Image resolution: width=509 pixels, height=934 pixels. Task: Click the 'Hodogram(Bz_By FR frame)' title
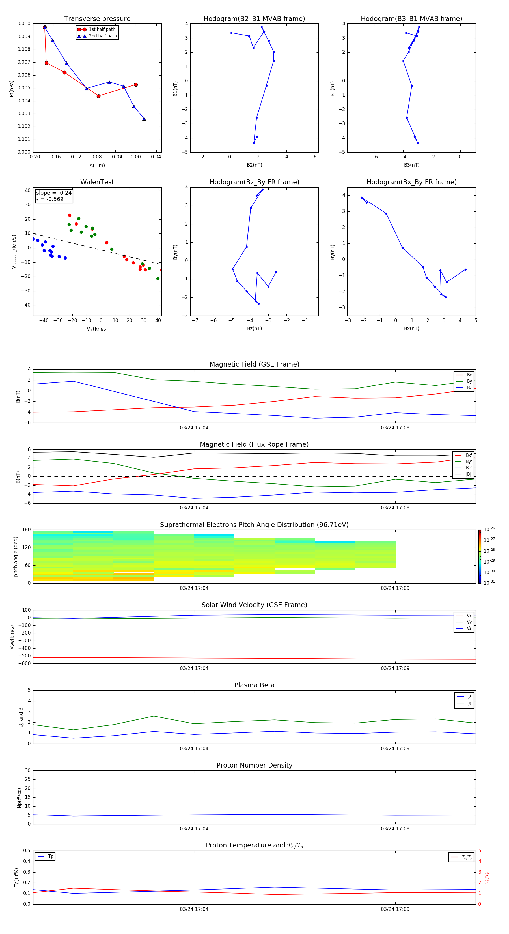click(x=254, y=182)
